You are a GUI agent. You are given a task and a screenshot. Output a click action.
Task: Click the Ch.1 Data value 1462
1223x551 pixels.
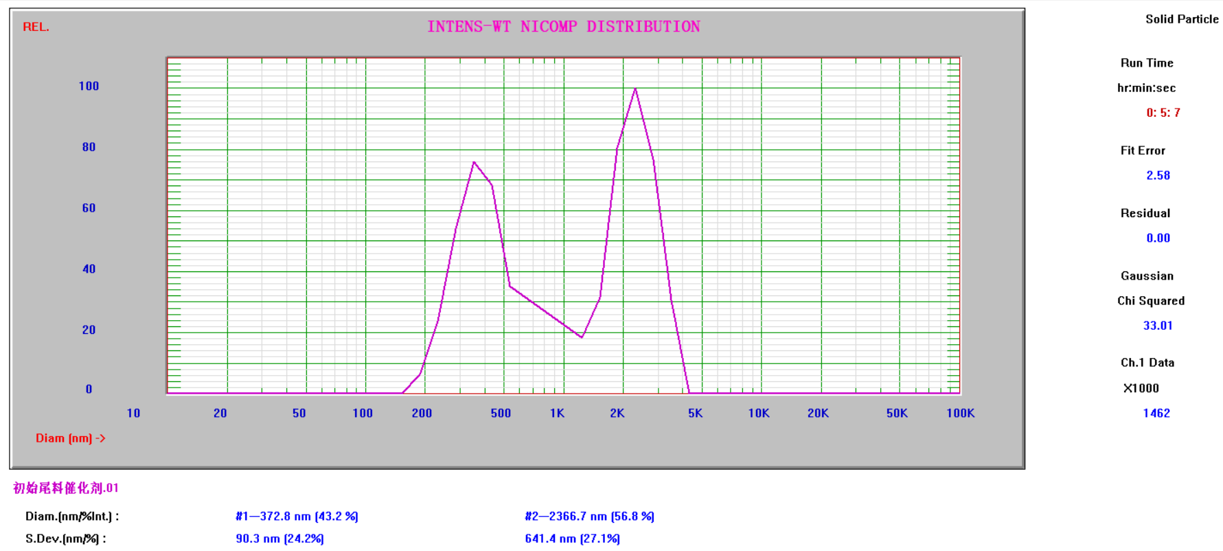[x=1156, y=413]
